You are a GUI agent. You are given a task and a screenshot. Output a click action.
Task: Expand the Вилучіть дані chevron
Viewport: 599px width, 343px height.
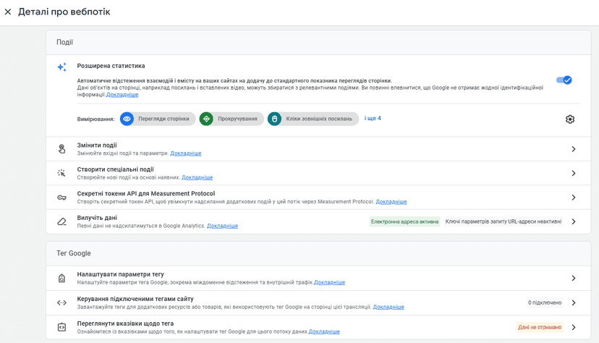point(574,221)
